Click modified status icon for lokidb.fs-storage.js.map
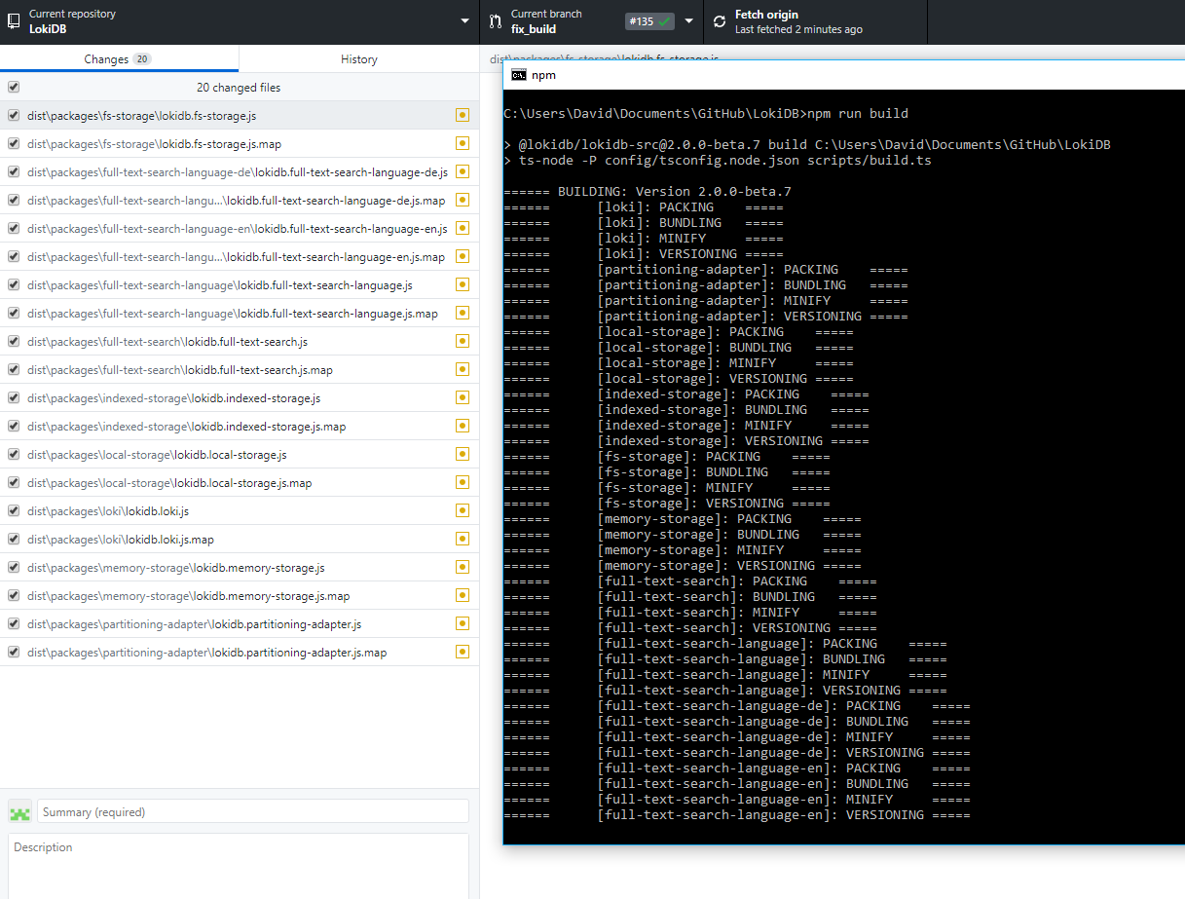Viewport: 1185px width, 899px height. coord(462,143)
